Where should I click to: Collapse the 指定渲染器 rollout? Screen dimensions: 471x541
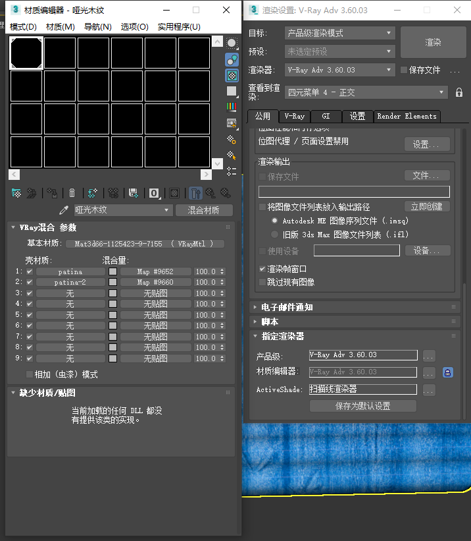(255, 336)
